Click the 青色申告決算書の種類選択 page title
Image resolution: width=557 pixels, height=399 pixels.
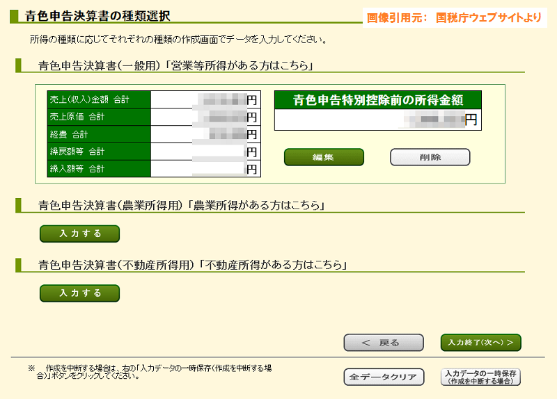(x=97, y=16)
